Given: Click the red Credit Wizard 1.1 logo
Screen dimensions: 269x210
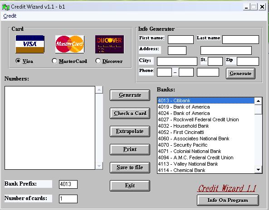Looking at the screenshot, I should click(x=227, y=188).
